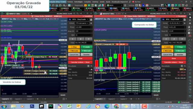
Task: Close the Comprado 10 position using its X
Action: [127, 44]
